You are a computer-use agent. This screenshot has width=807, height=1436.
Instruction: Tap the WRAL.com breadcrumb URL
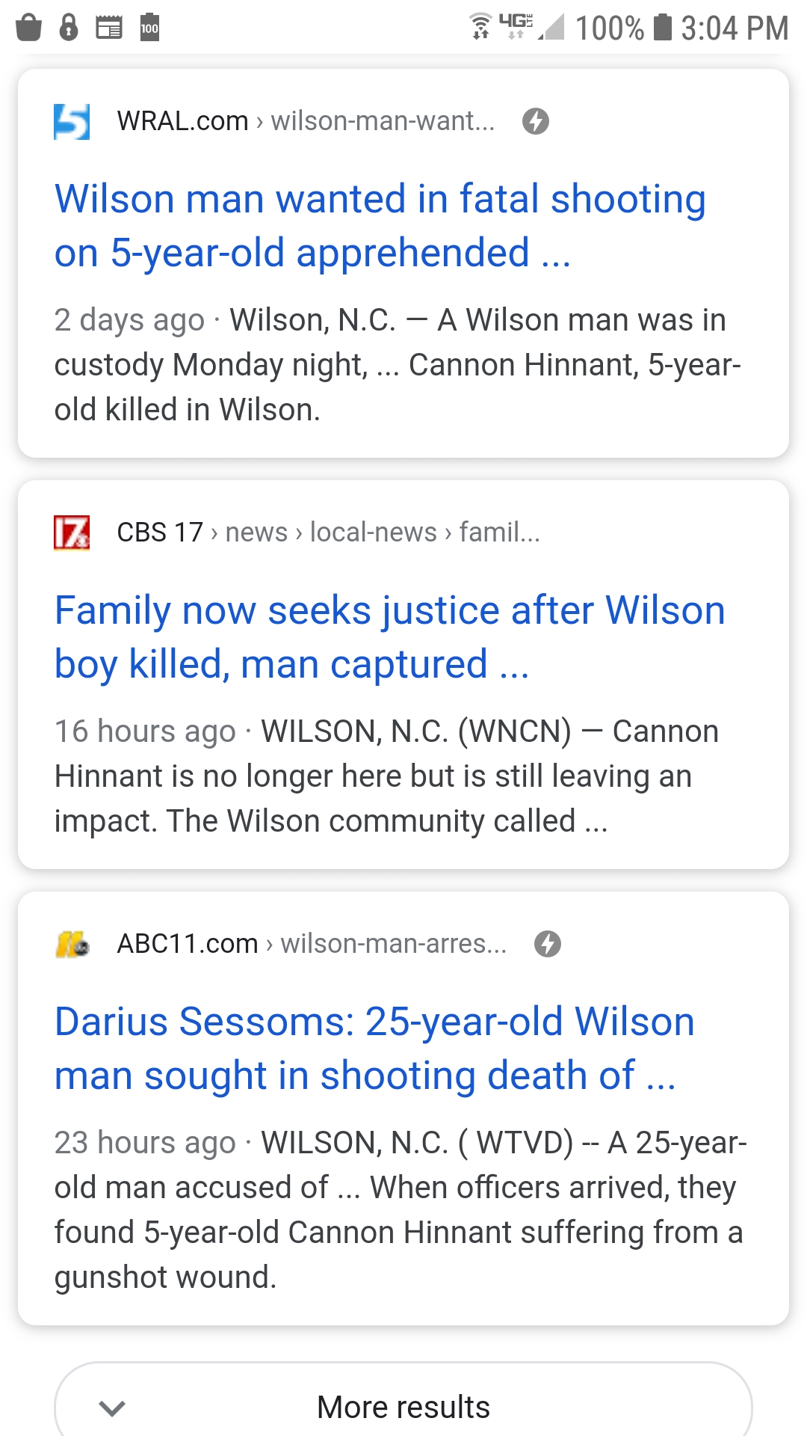point(305,121)
